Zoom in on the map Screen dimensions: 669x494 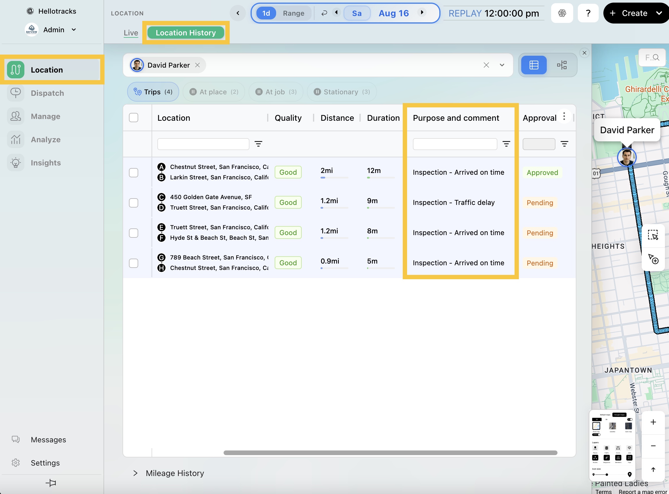tap(653, 422)
